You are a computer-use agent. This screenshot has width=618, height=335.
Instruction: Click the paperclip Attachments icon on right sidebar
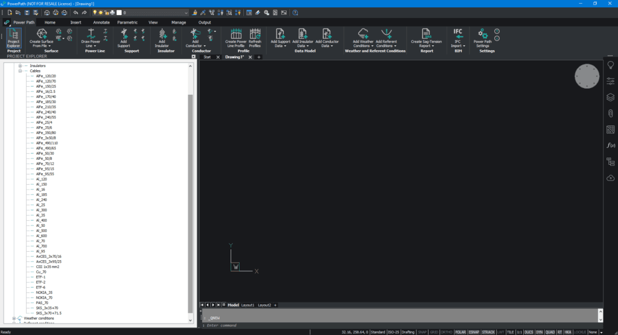point(611,113)
